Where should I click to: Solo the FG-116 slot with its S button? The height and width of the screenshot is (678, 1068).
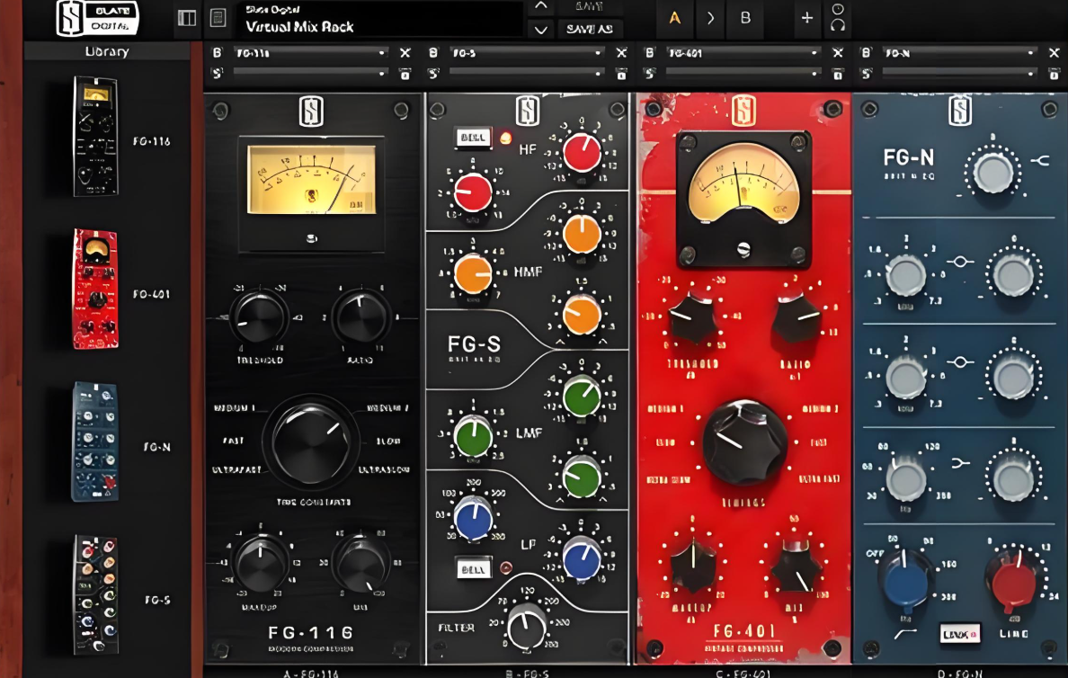(x=218, y=73)
